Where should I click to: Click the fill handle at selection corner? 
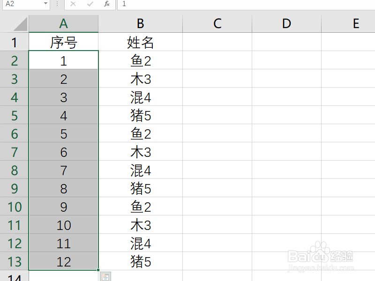[x=98, y=270]
